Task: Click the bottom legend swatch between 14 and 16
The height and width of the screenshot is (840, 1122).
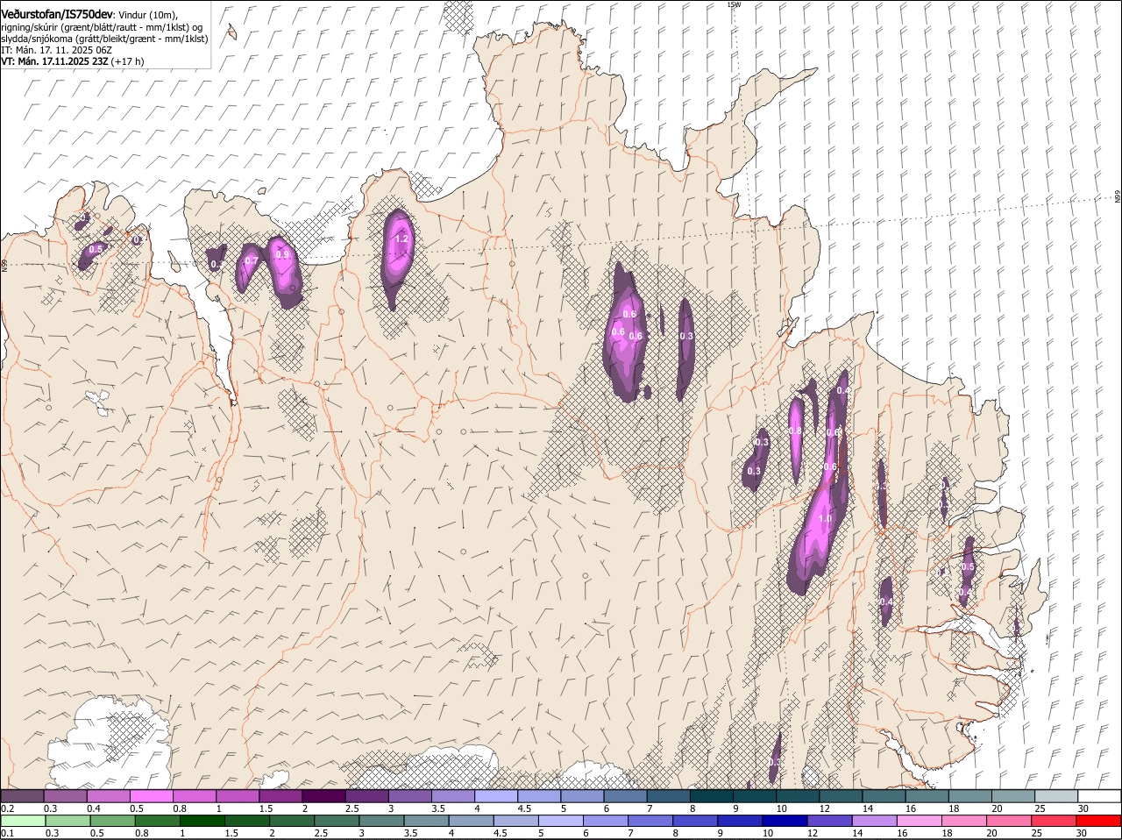Action: tap(874, 821)
